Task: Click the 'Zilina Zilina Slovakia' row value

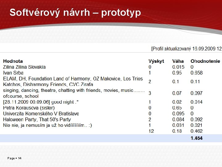Action: [24, 67]
